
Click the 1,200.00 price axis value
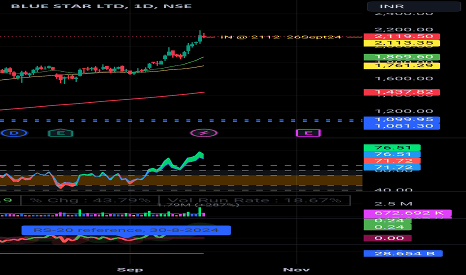click(404, 111)
